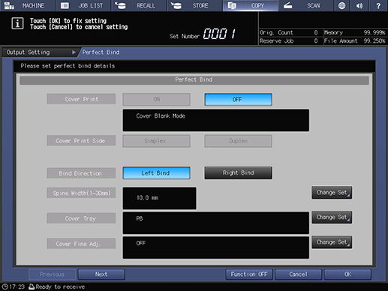Click the Cover Print Side label
This screenshot has width=388, height=291.
tap(81, 141)
